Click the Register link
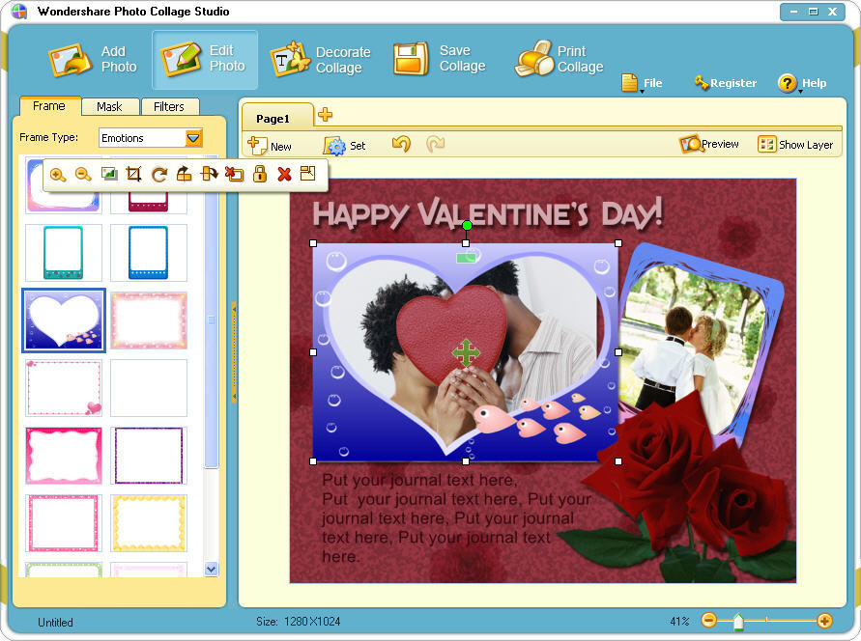Screen dimensions: 861x641 coord(725,83)
